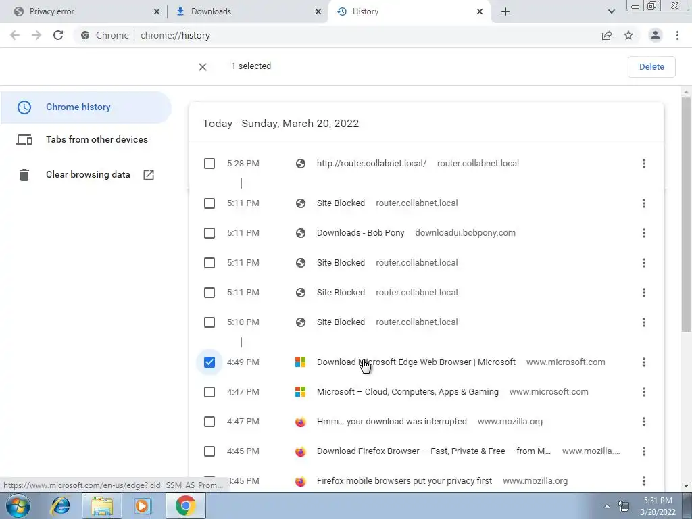This screenshot has width=692, height=519.
Task: Open Microsoft – Cloud, Computers, Apps & Gaming link
Action: [407, 392]
